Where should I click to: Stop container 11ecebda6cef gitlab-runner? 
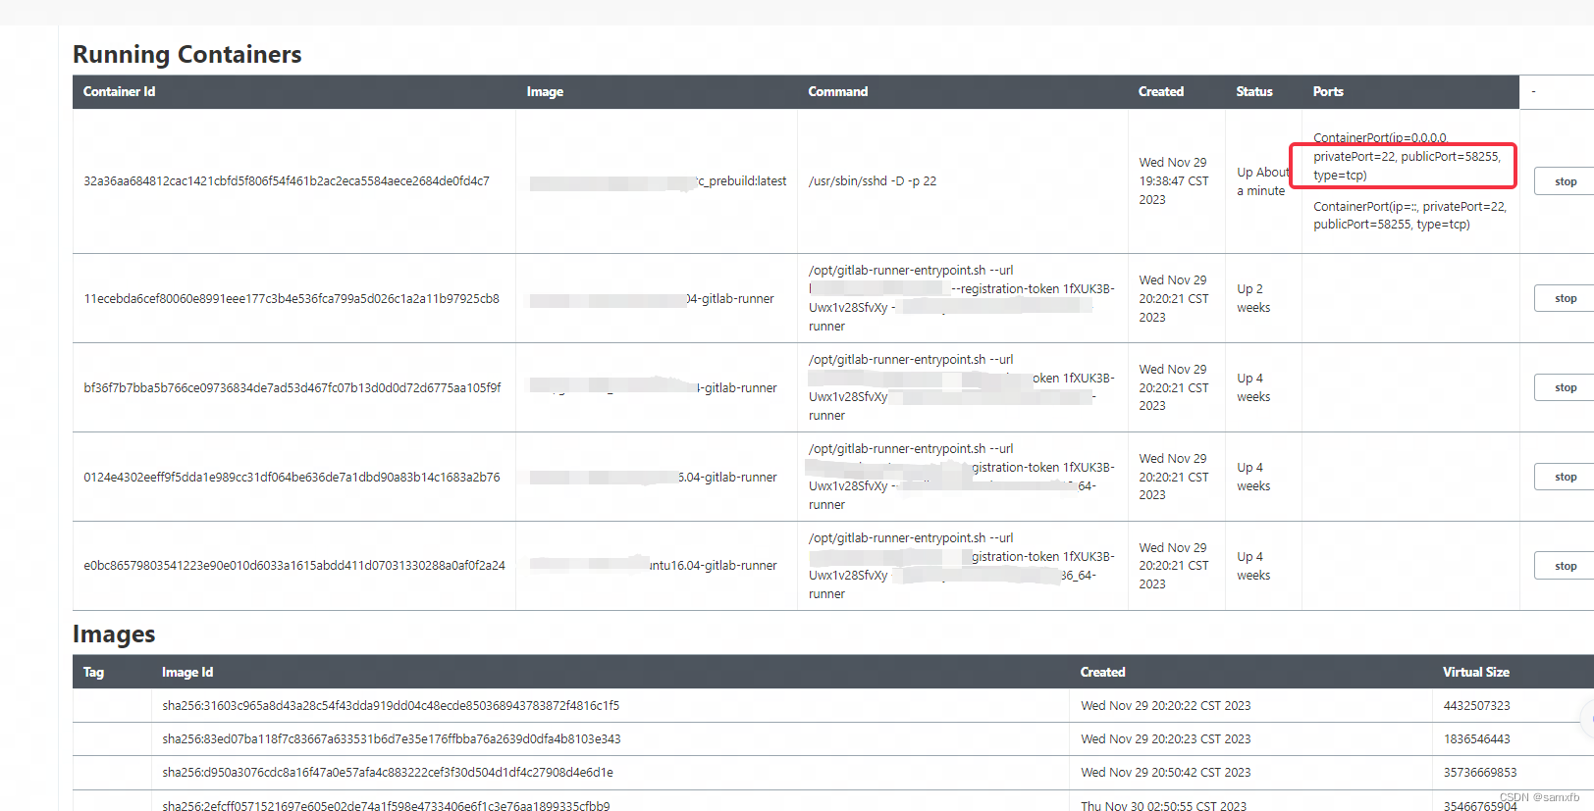click(1566, 298)
